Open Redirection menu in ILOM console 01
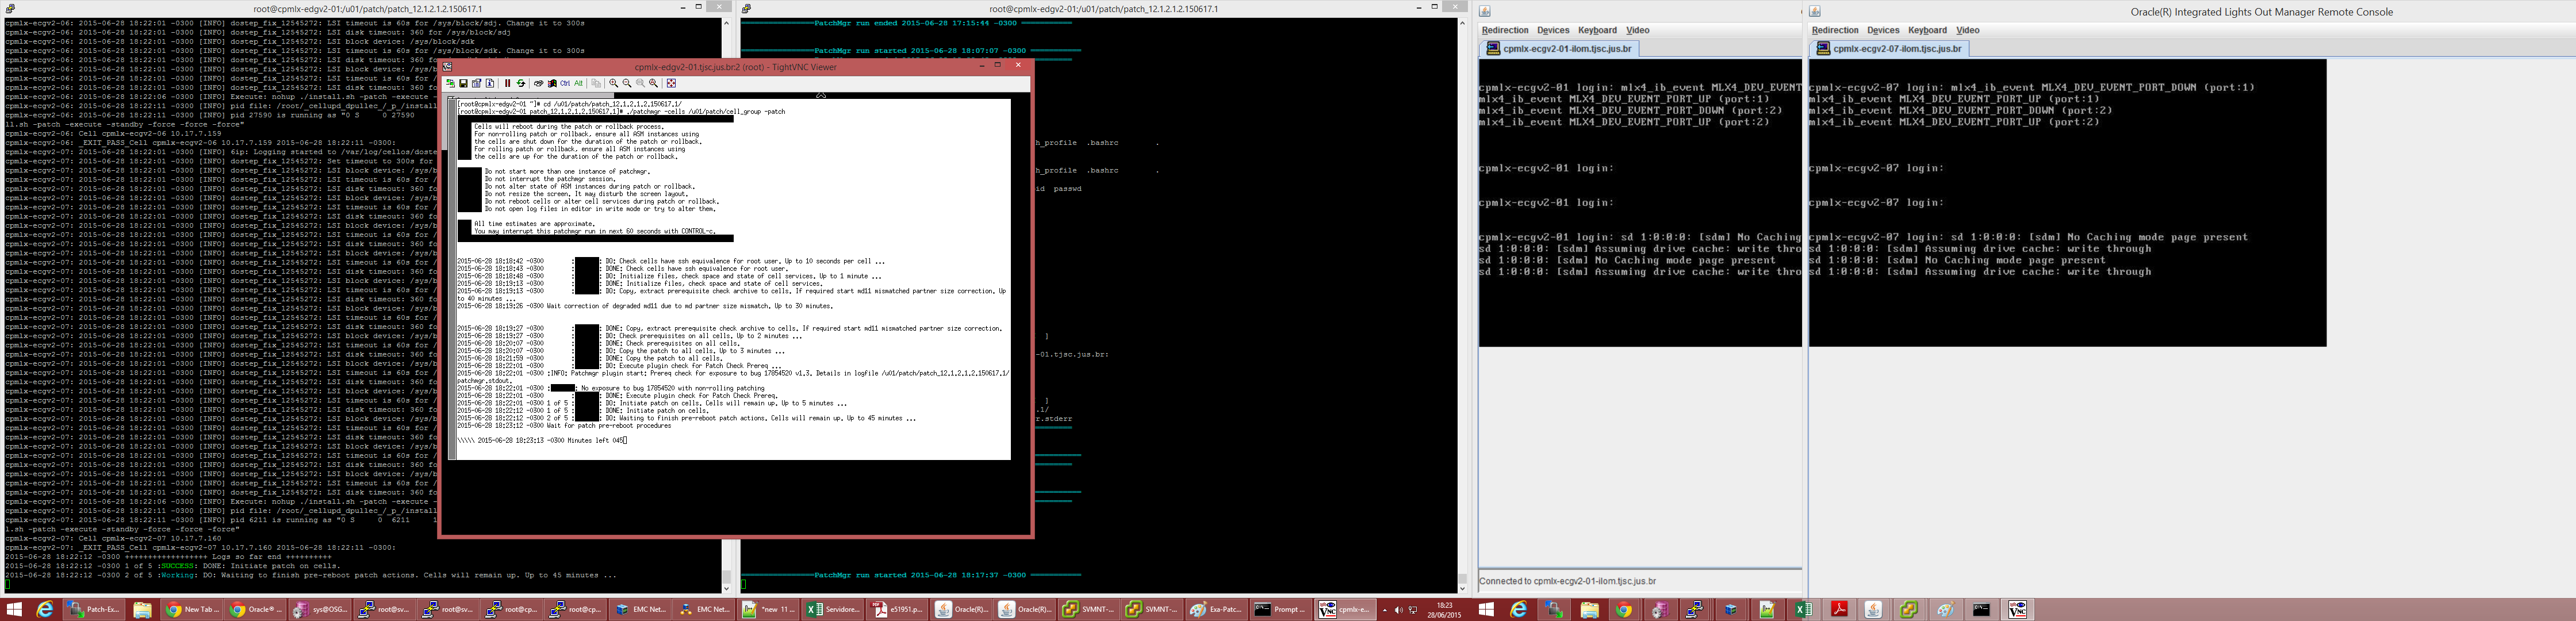The image size is (2576, 621). [x=1505, y=30]
